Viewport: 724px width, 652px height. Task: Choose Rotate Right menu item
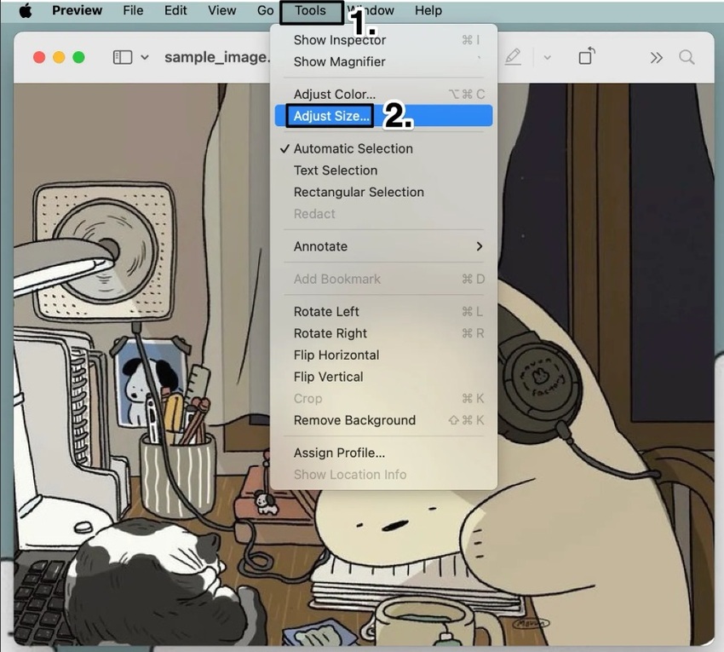point(383,333)
